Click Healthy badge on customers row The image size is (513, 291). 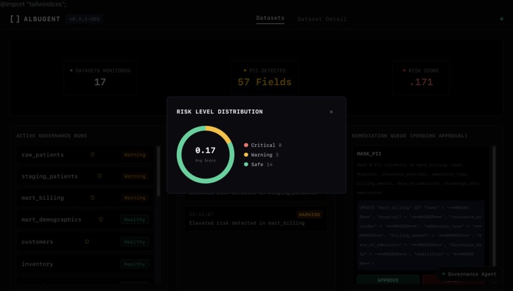[x=134, y=241]
